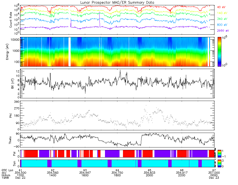Click the GSE longitude 44 label
The height and width of the screenshot is (185, 238).
point(117,170)
